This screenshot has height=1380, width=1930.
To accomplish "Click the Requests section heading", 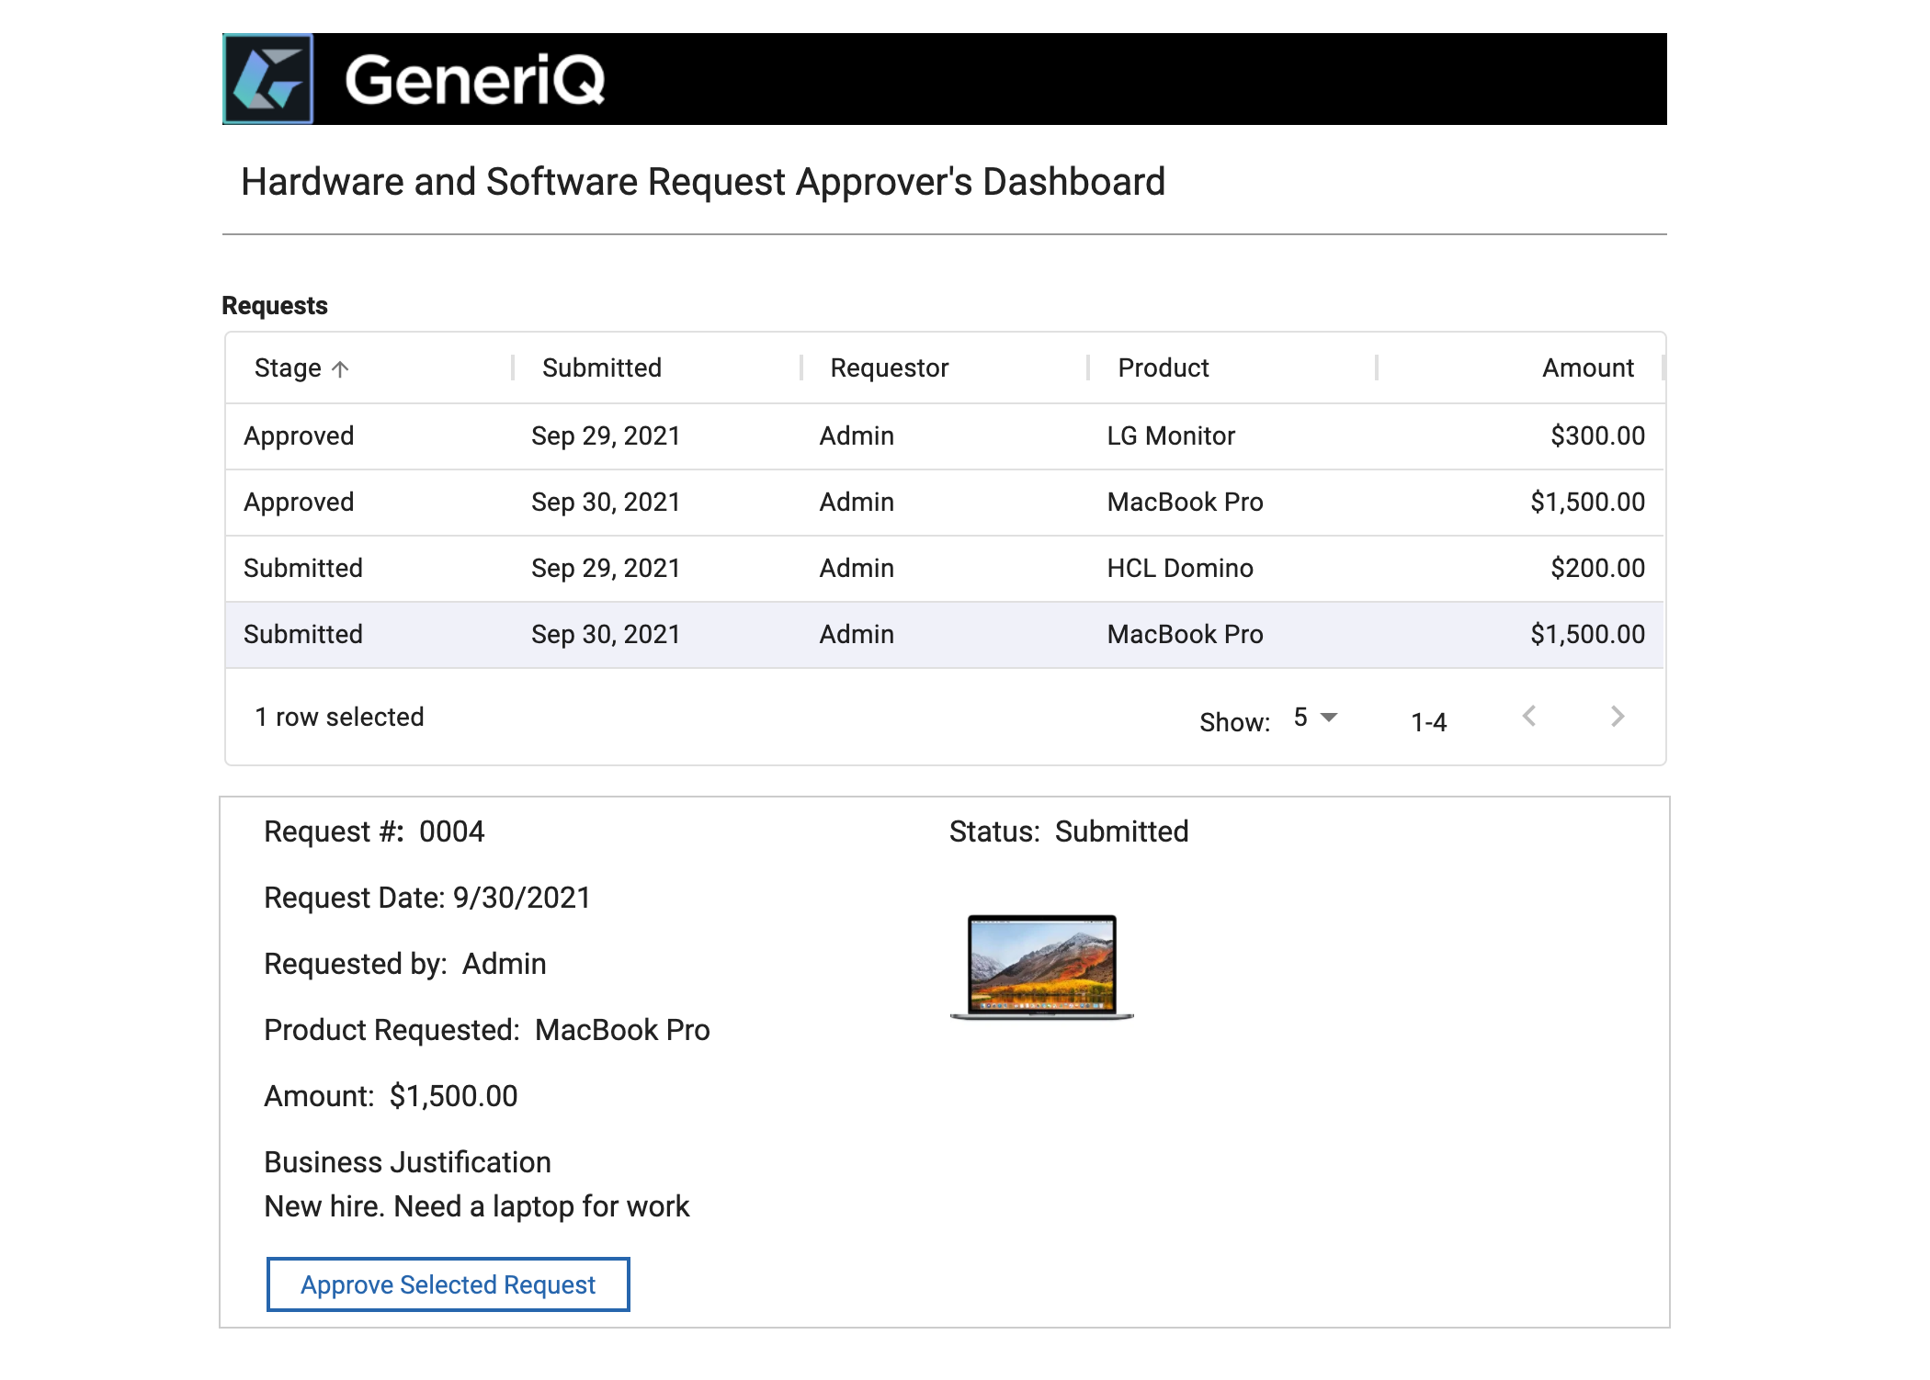I will [275, 306].
